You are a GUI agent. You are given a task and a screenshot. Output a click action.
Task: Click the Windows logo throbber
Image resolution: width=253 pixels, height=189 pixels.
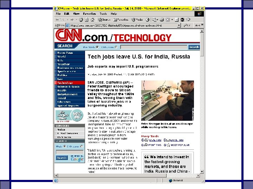coord(199,14)
